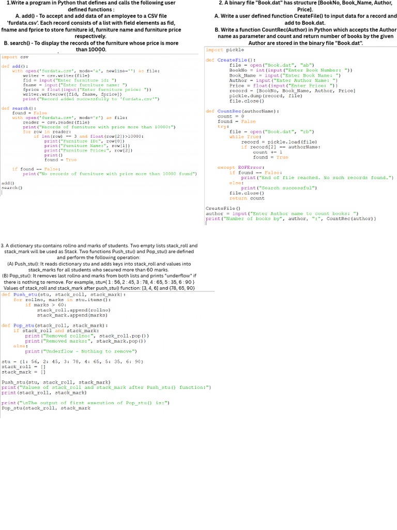397x530 pixels.
Task: Select the "Enter Author name to count books" line
Action: pyautogui.click(x=282, y=214)
